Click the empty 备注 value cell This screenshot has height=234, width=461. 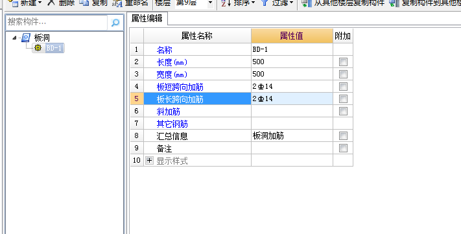pyautogui.click(x=292, y=148)
